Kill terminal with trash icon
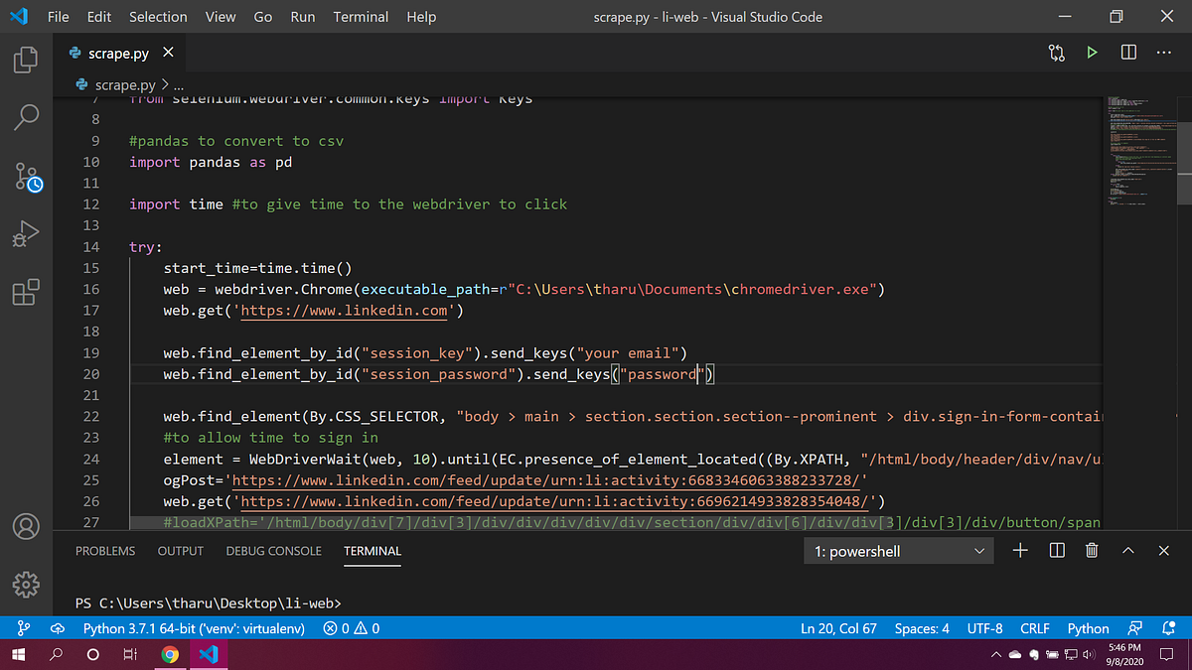Viewport: 1192px width, 670px height. (1092, 550)
